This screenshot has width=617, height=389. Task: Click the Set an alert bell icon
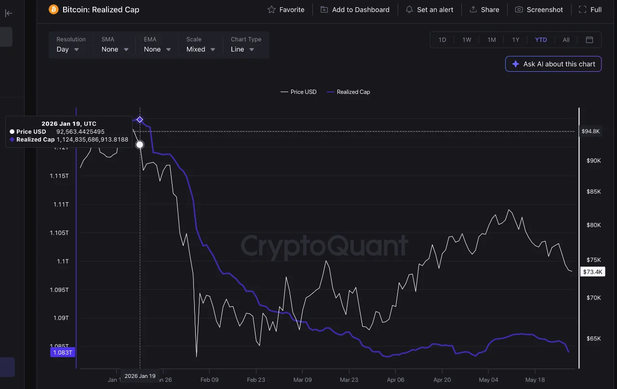pos(409,10)
